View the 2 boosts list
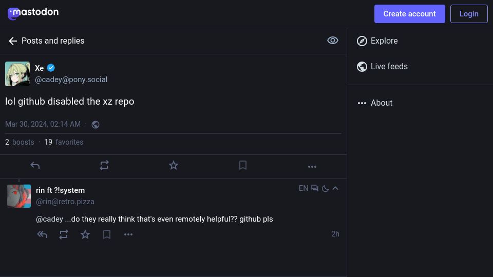This screenshot has width=493, height=277. coord(20,142)
